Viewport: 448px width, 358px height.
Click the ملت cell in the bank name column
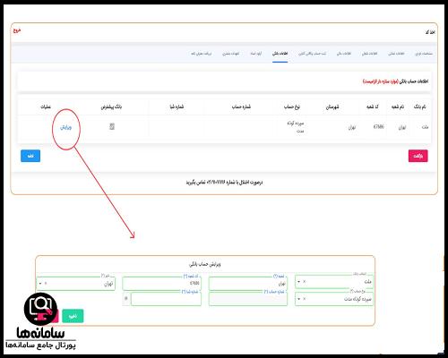[x=425, y=127]
